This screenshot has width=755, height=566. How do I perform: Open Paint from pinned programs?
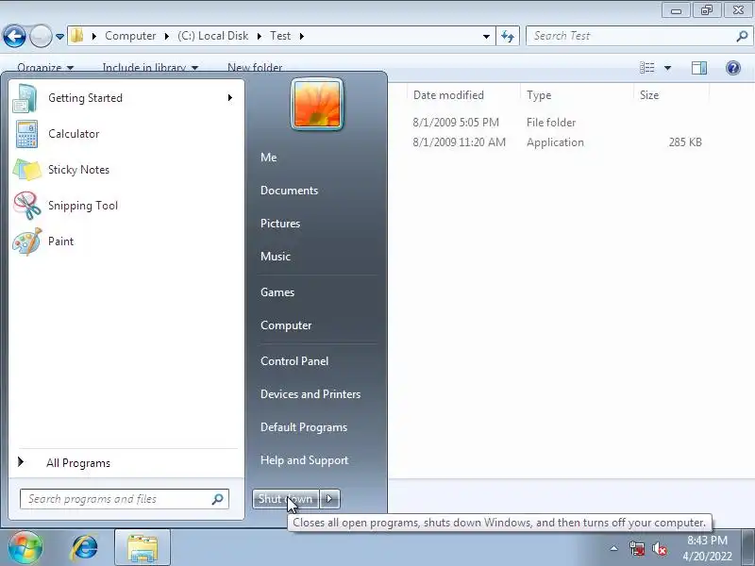[x=126, y=241]
